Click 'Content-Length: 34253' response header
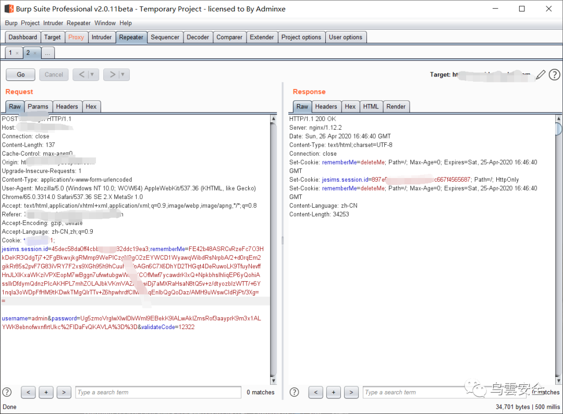 [x=319, y=214]
